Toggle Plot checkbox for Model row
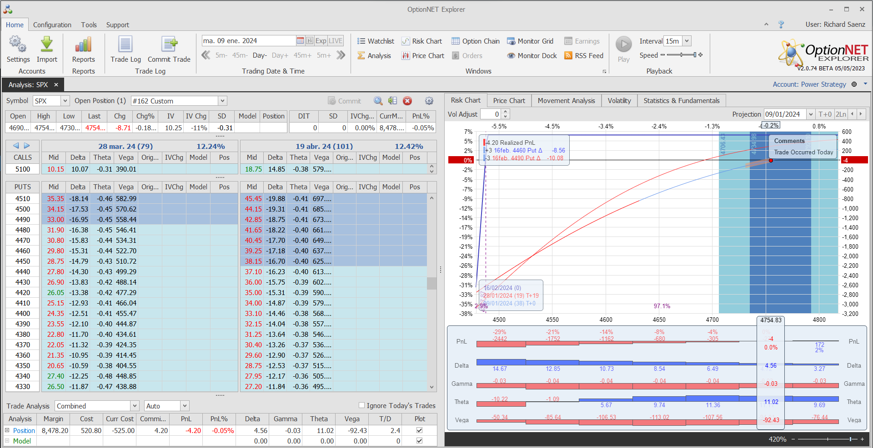 point(419,441)
